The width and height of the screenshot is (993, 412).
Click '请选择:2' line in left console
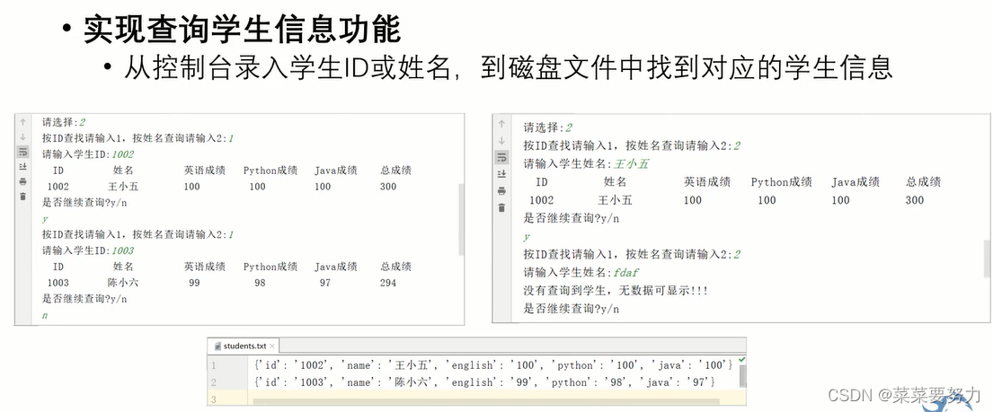[63, 121]
